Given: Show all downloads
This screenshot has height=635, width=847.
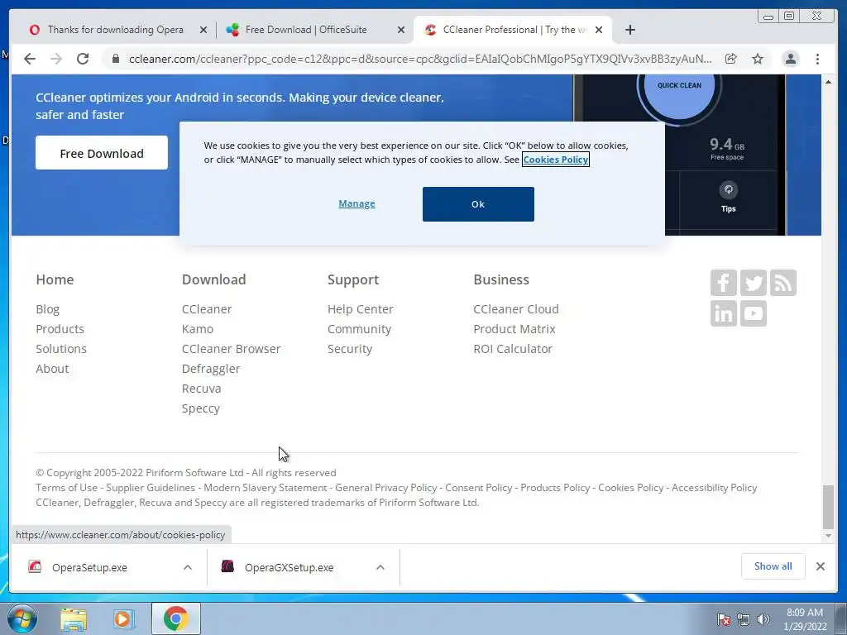Looking at the screenshot, I should pos(773,566).
